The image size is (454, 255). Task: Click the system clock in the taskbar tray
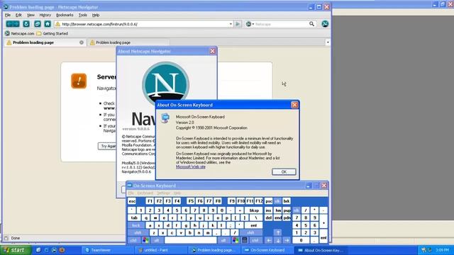coord(442,250)
